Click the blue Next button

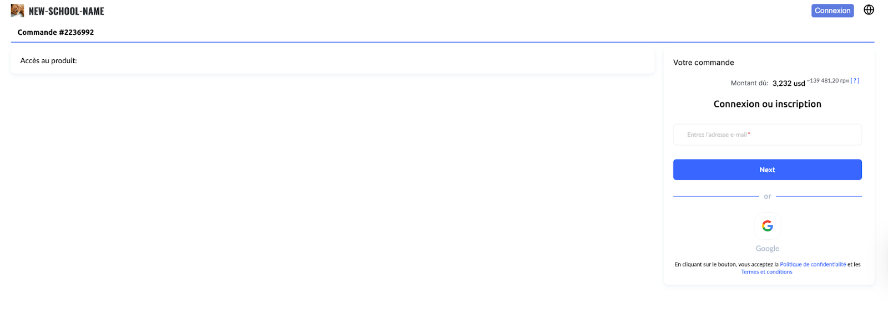pos(767,170)
